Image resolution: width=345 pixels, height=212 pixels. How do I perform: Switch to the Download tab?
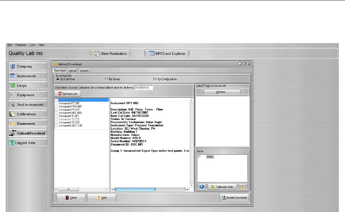(x=60, y=70)
